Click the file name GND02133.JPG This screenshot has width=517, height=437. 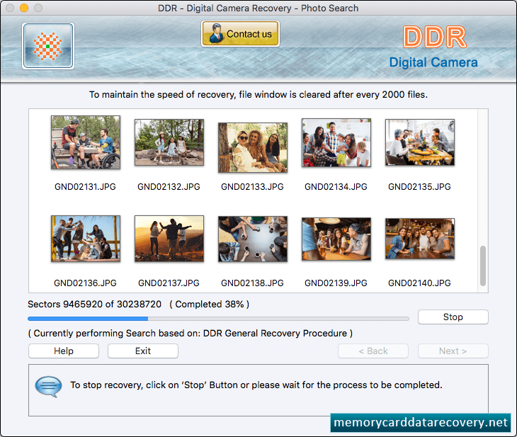pyautogui.click(x=252, y=187)
